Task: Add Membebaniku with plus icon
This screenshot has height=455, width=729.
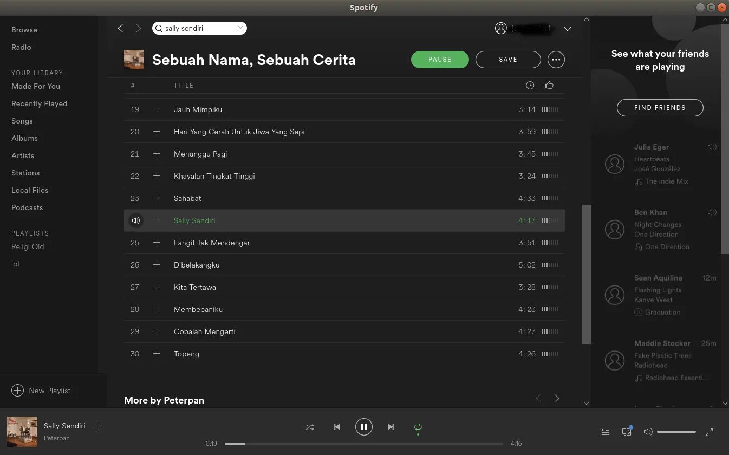Action: (157, 309)
